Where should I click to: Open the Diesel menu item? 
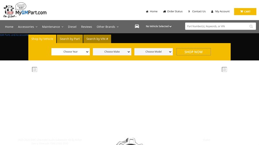click(x=72, y=27)
